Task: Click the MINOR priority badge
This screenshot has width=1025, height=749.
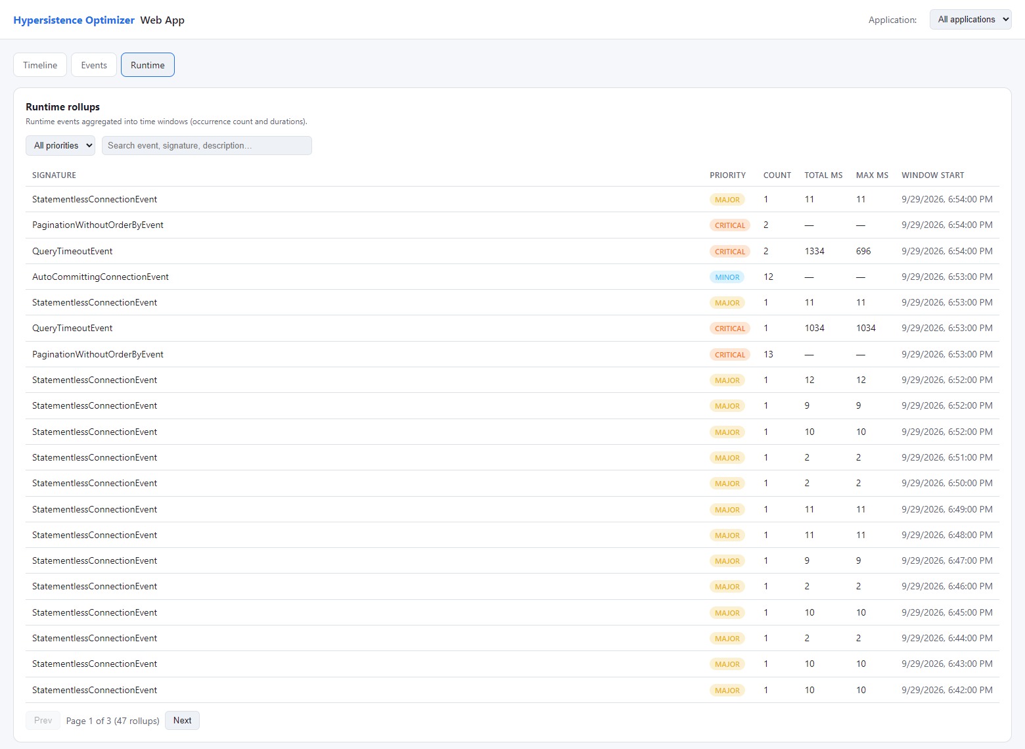Action: coord(727,277)
